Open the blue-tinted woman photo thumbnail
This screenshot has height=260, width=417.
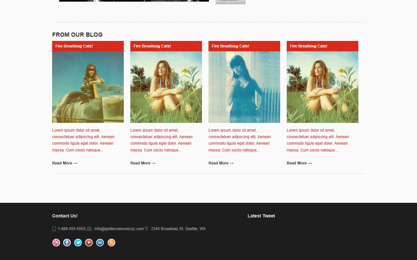[x=244, y=87]
